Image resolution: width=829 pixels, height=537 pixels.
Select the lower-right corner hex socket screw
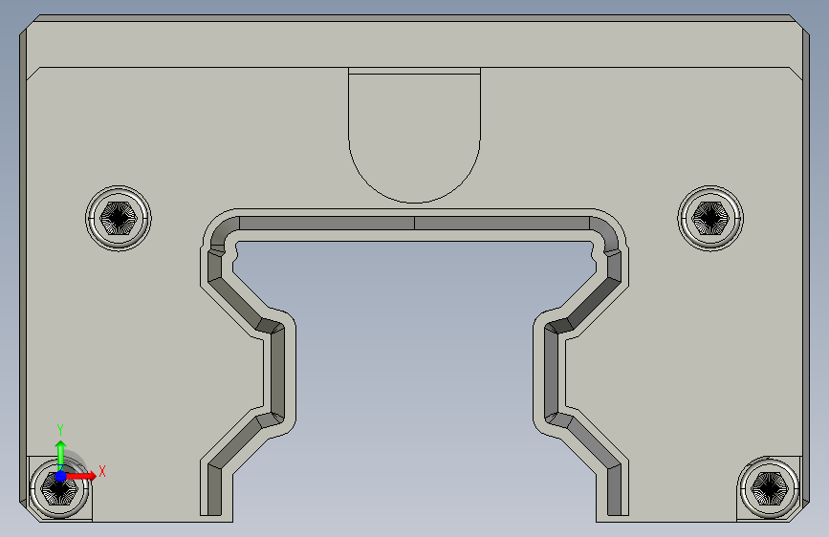pos(768,489)
